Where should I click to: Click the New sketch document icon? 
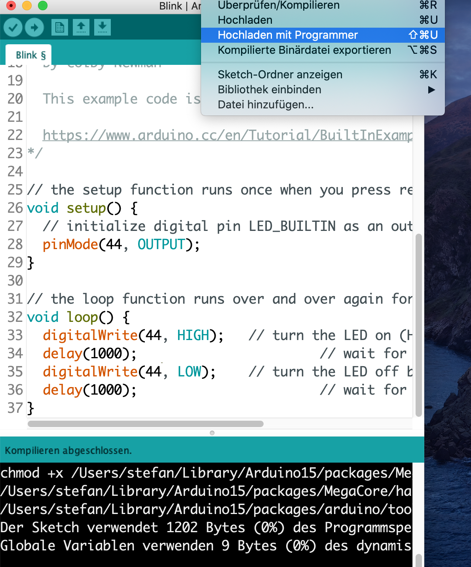pyautogui.click(x=60, y=27)
